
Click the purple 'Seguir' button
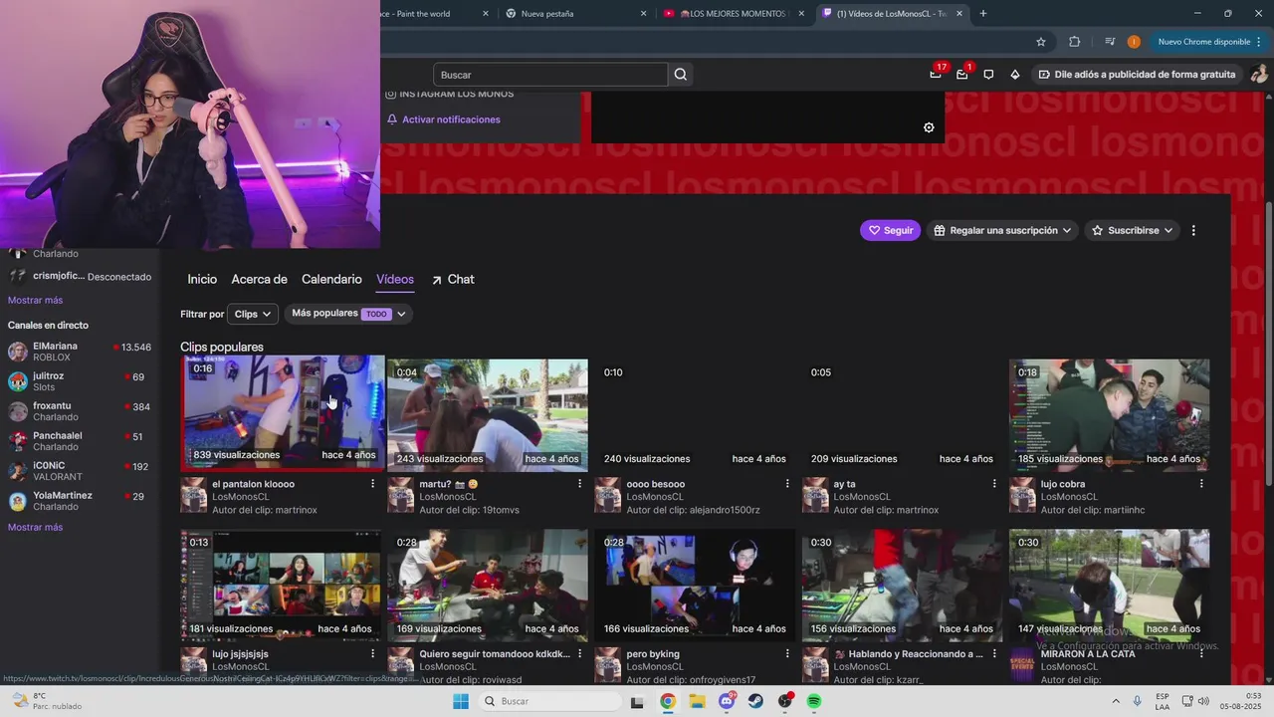891,230
